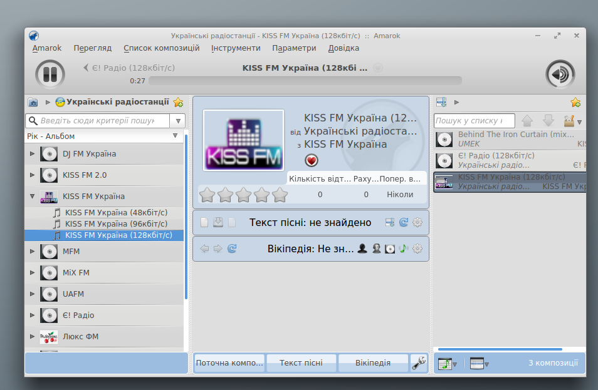Open the Перегляд menu
The image size is (598, 390).
click(x=93, y=48)
